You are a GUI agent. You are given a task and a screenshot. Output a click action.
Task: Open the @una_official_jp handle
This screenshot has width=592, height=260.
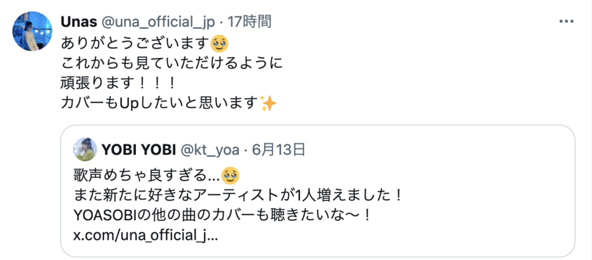click(157, 22)
